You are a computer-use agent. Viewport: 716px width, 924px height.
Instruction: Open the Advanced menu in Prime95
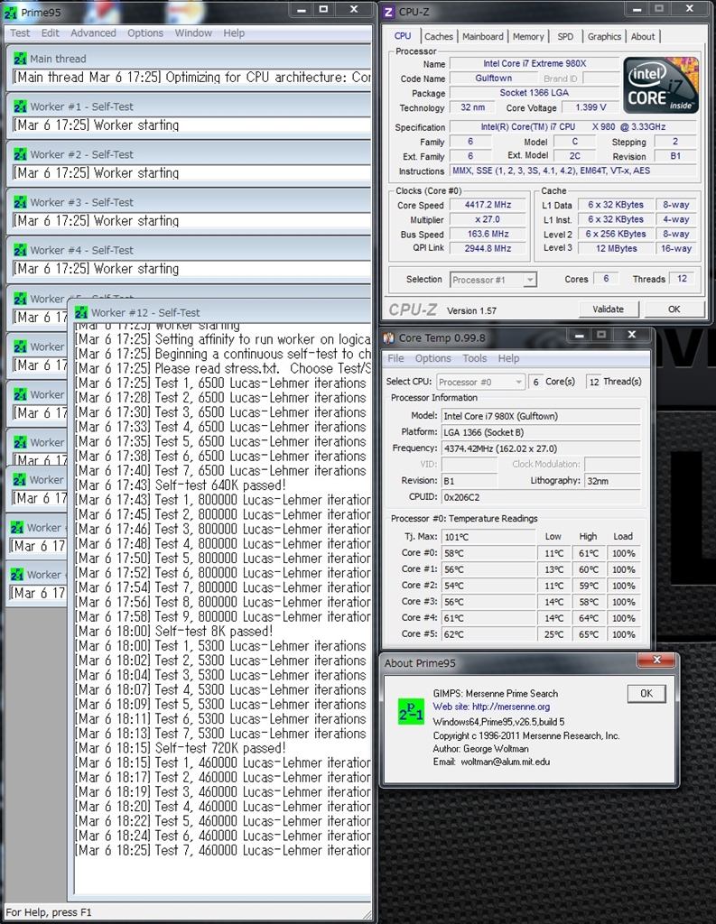pyautogui.click(x=93, y=33)
